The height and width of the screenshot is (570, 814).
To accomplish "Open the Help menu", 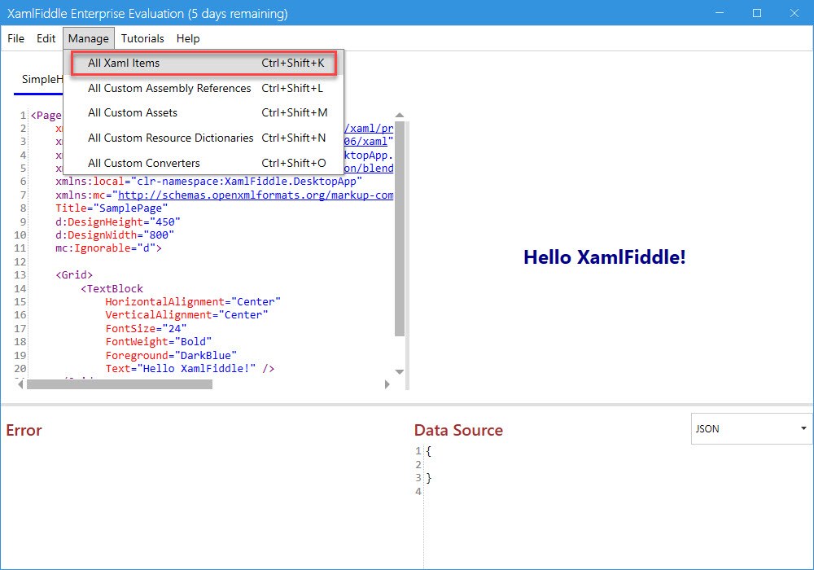I will click(x=188, y=38).
